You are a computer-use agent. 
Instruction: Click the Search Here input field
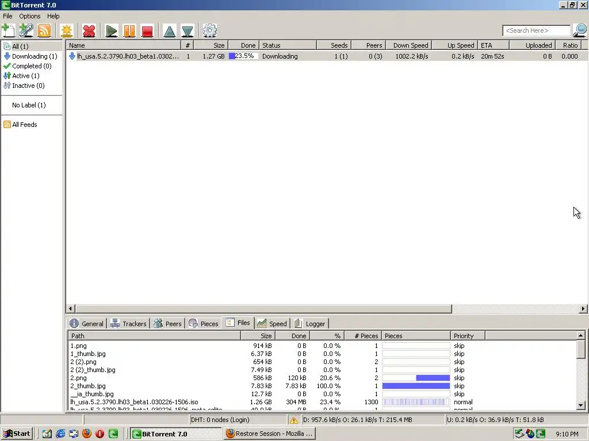pyautogui.click(x=537, y=30)
